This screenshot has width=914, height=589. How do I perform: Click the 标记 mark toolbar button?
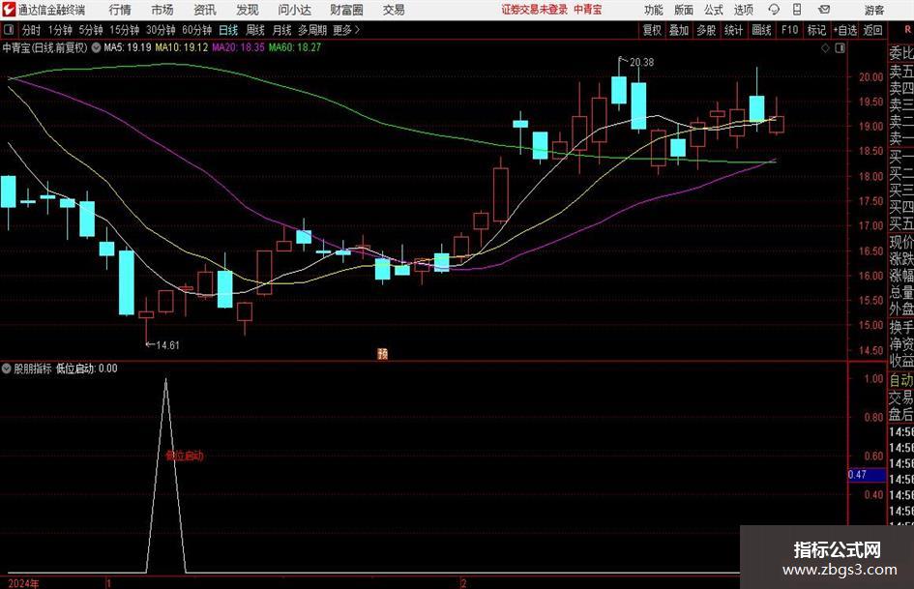pyautogui.click(x=816, y=30)
